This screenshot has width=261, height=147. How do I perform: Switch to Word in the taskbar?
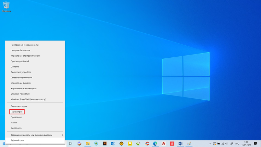click(180, 144)
